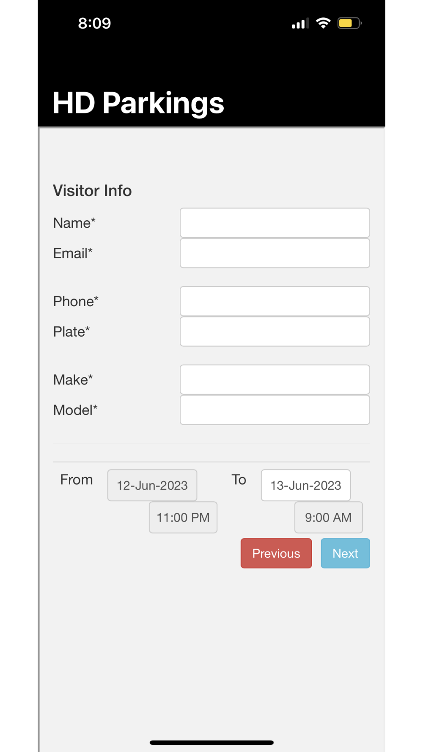423x752 pixels.
Task: Open the 11:00 PM start time picker
Action: (x=183, y=517)
